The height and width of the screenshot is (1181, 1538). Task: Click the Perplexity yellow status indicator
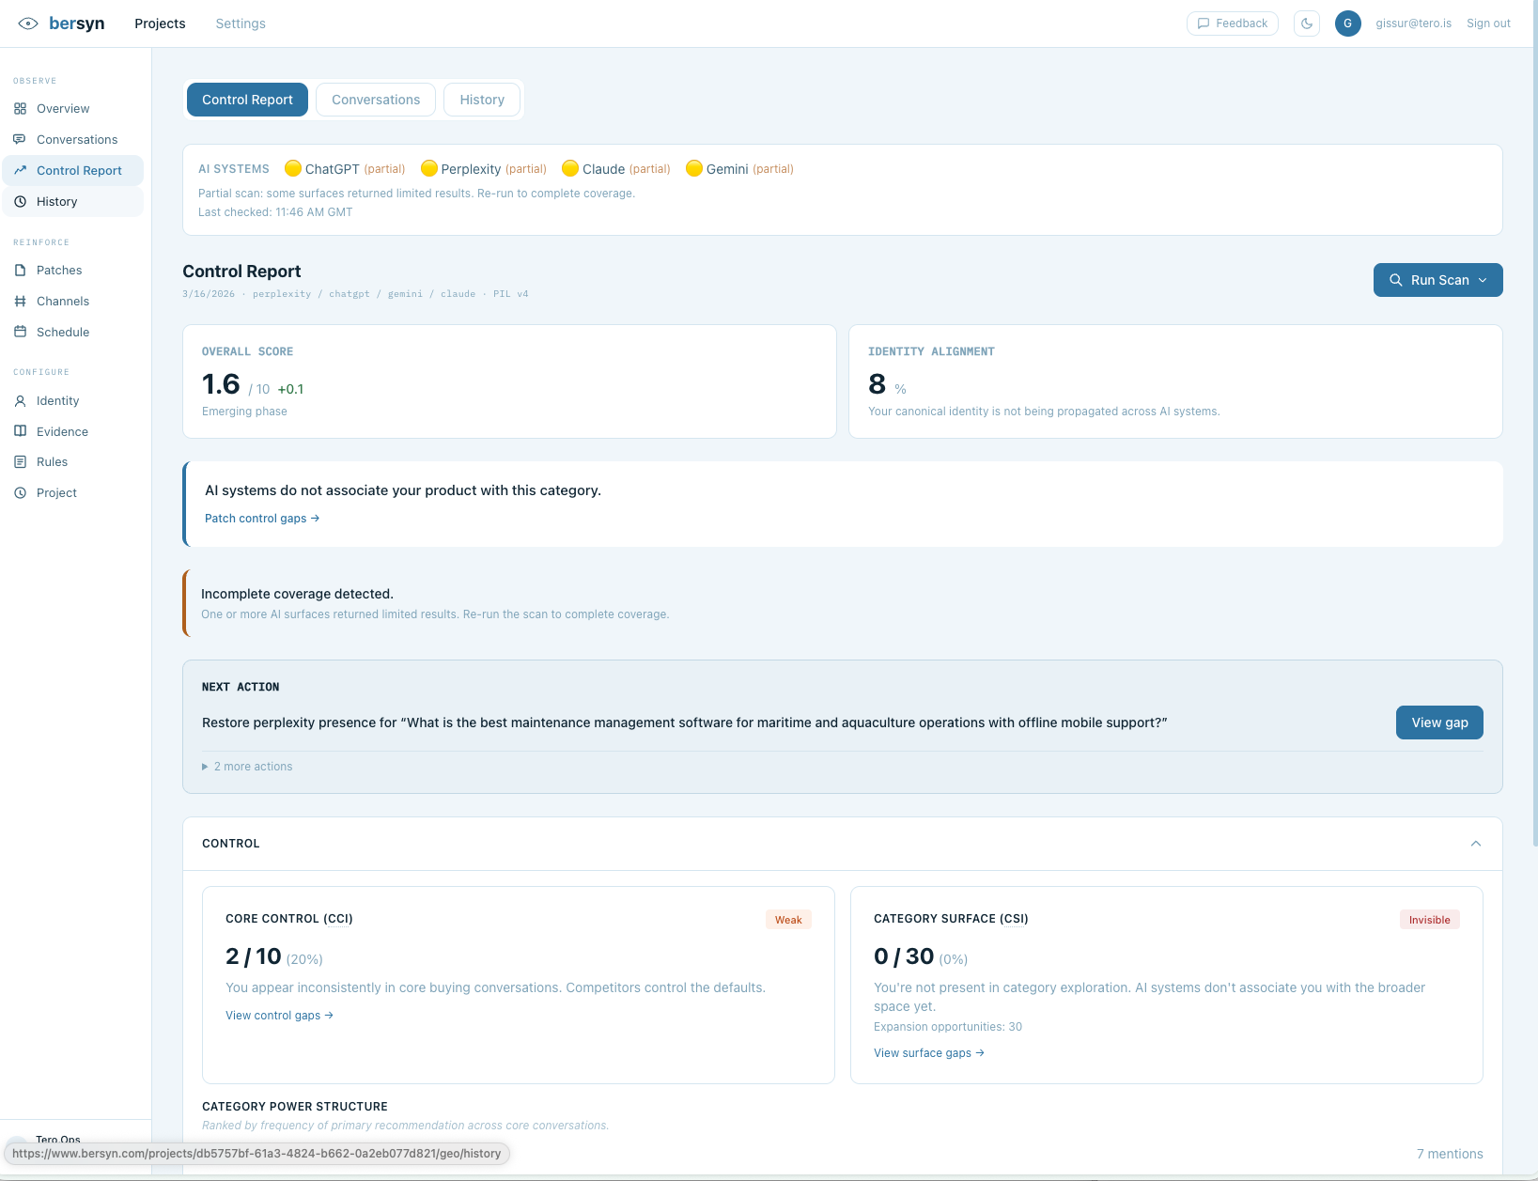(429, 168)
